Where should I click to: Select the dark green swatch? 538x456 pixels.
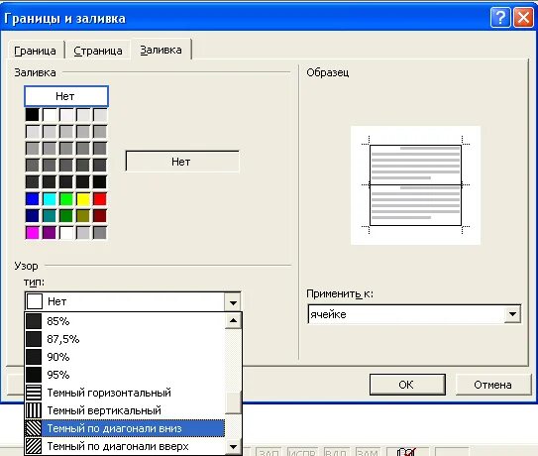coord(66,216)
